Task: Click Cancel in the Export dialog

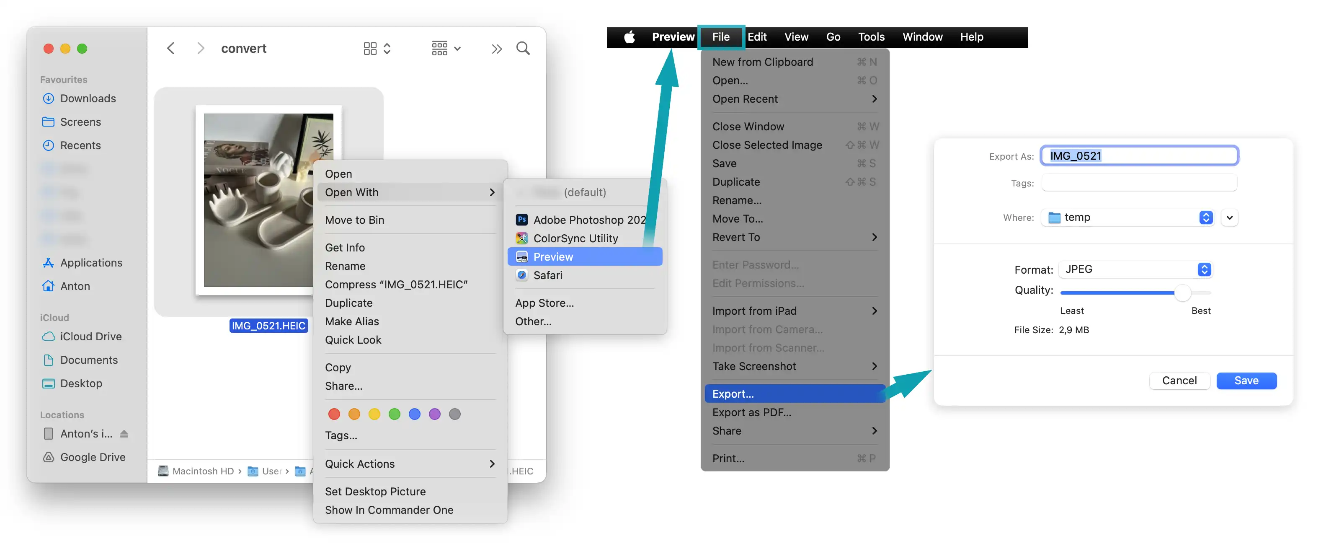Action: 1179,381
